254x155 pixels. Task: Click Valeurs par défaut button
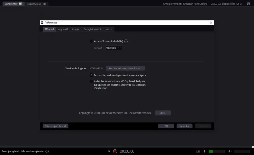55,126
